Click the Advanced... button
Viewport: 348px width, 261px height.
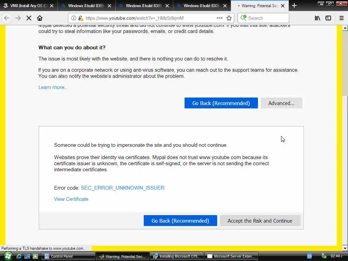(x=281, y=103)
